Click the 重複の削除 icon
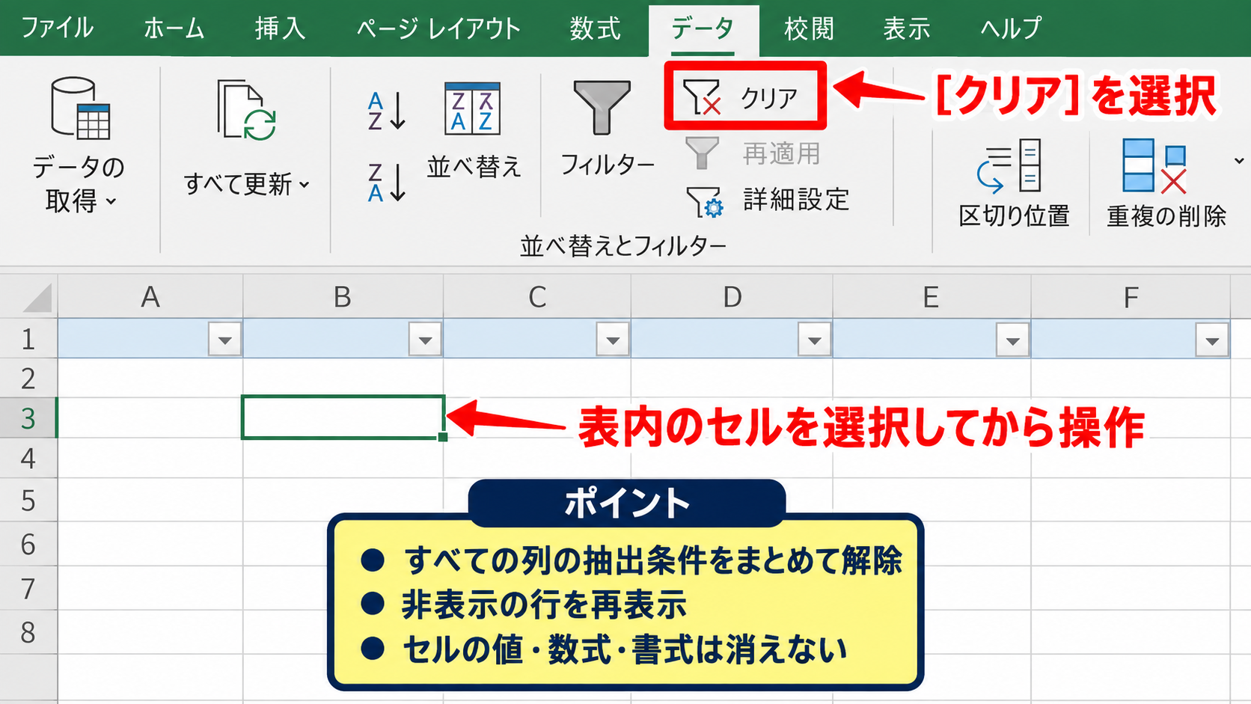 [1154, 165]
